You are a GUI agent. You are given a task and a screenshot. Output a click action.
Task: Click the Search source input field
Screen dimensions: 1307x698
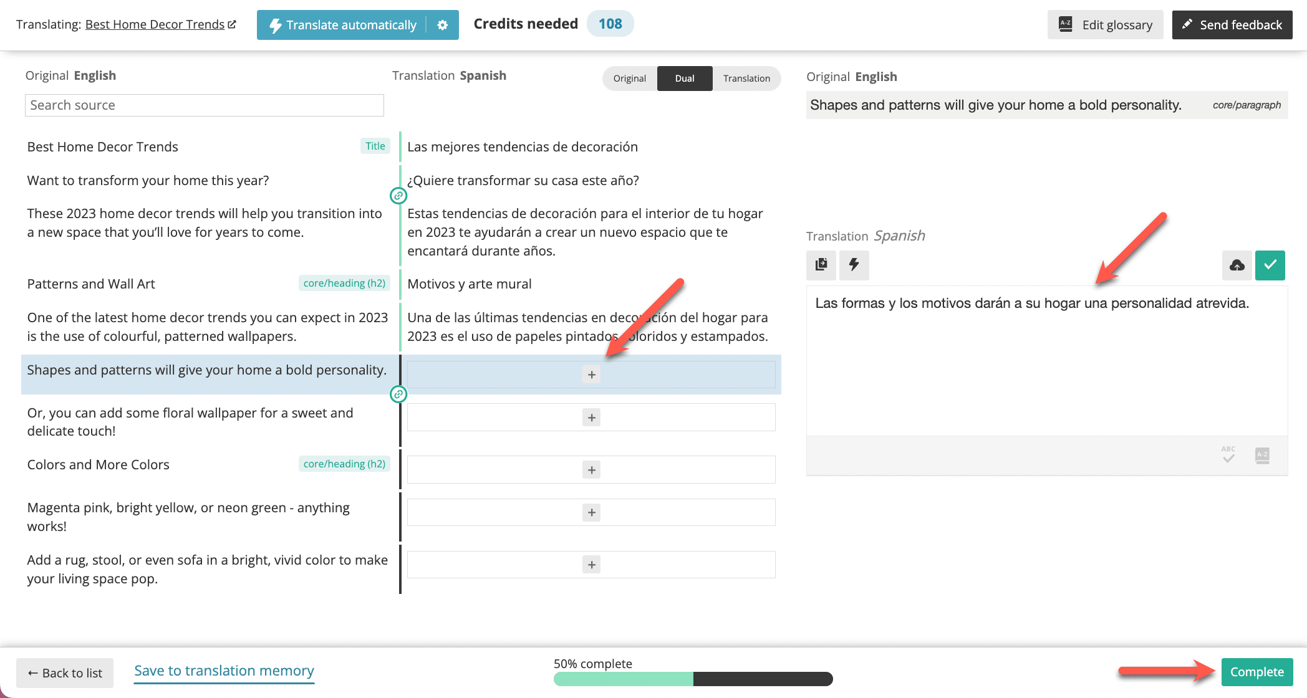pyautogui.click(x=205, y=105)
